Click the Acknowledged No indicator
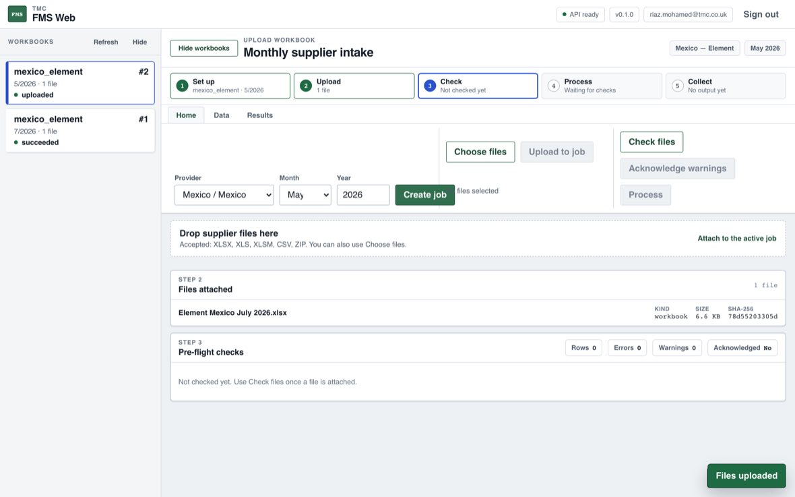Screen dimensions: 795x497 point(742,348)
